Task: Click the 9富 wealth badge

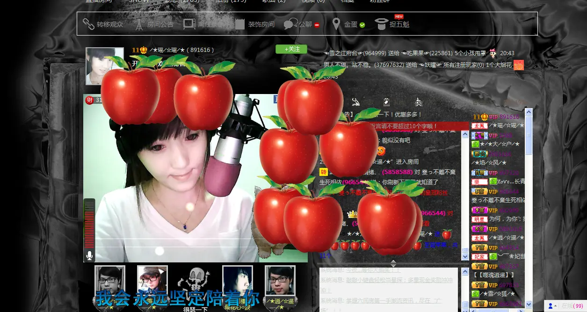Action: tap(479, 210)
